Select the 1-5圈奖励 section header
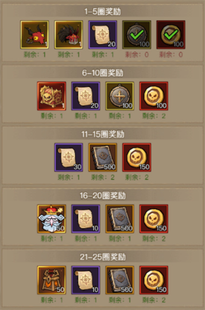205x310 pixels. pos(102,12)
